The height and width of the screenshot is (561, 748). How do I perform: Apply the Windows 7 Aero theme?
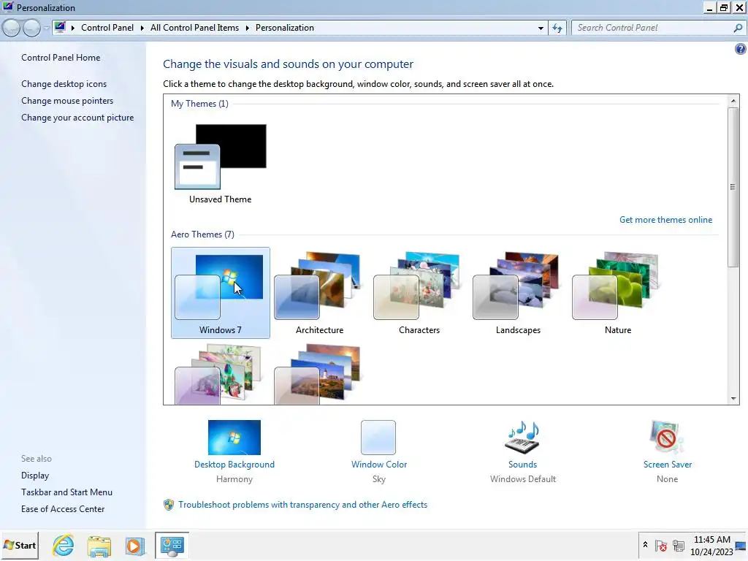pos(221,293)
